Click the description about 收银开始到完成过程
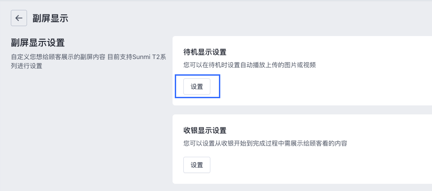 coord(265,143)
